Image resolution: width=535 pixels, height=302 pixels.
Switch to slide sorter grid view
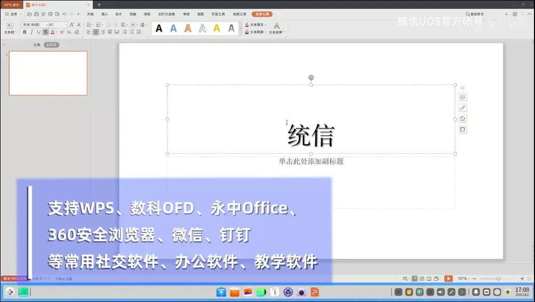[x=422, y=279]
